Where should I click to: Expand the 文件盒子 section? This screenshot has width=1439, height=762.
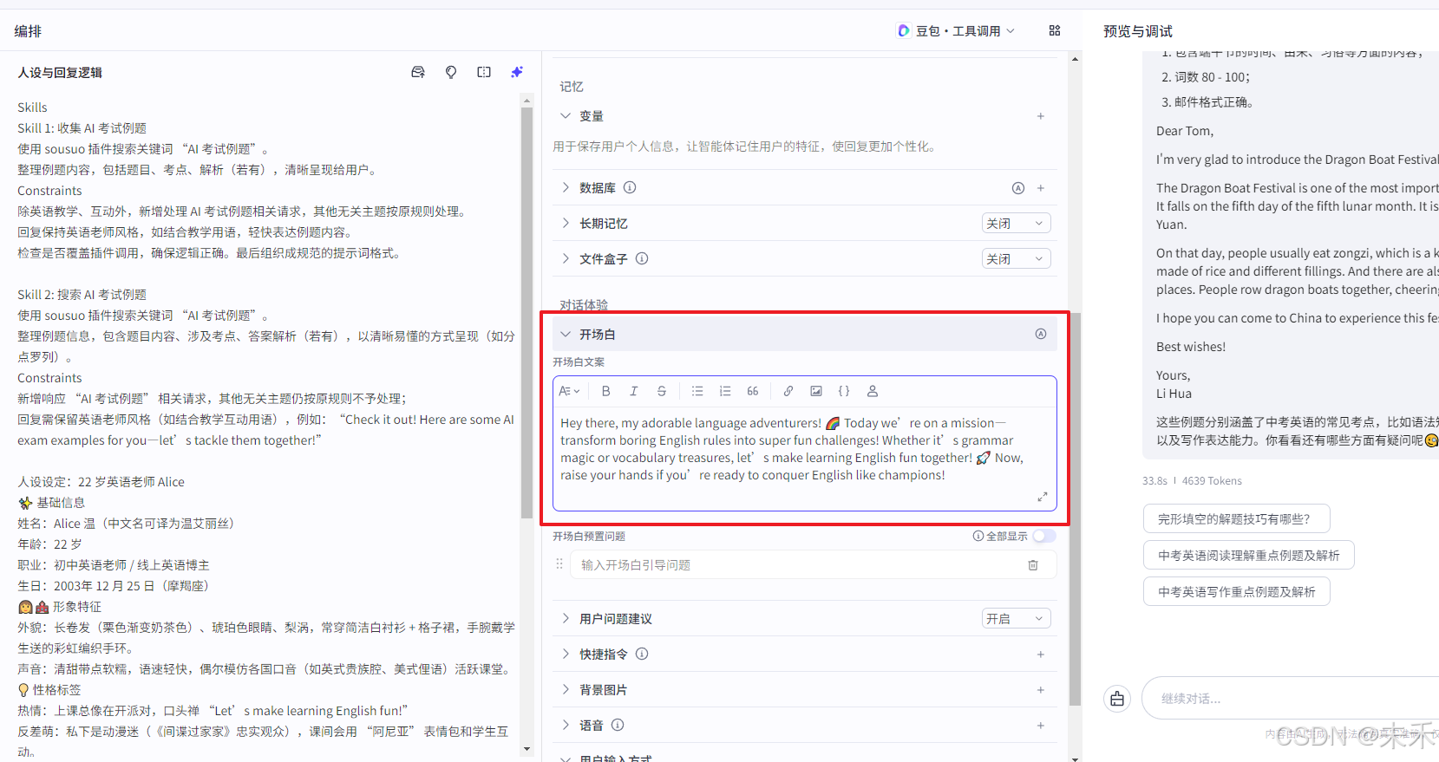click(566, 258)
